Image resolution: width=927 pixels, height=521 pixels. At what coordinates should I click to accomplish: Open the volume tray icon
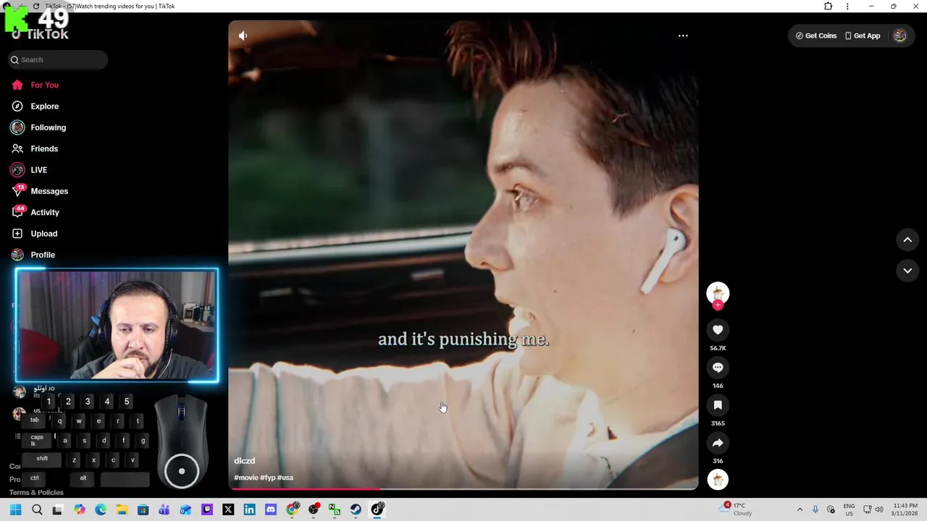[879, 509]
